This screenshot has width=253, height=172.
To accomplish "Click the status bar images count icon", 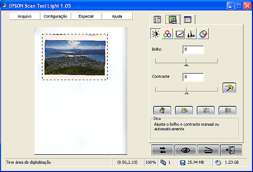I will (x=163, y=162).
